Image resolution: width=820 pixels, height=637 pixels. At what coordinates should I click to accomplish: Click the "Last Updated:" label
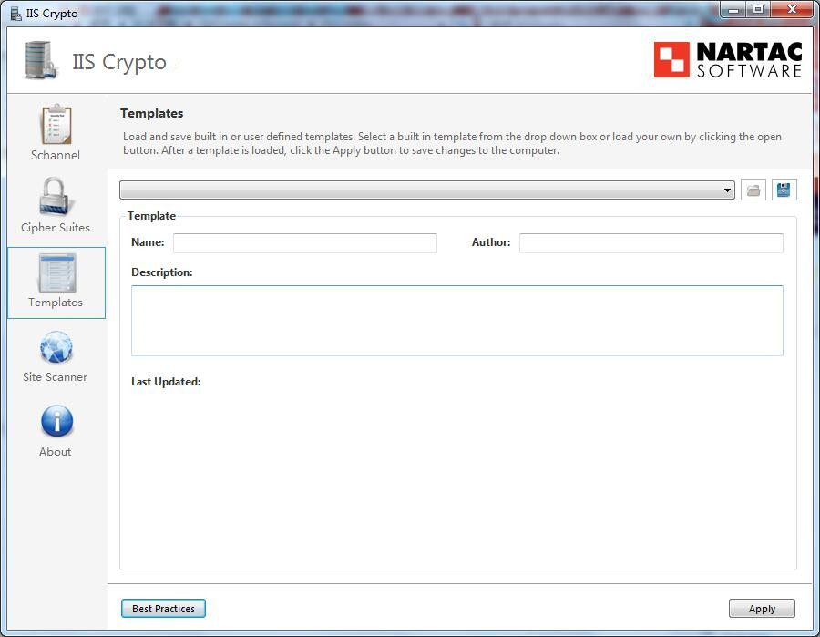[x=166, y=382]
